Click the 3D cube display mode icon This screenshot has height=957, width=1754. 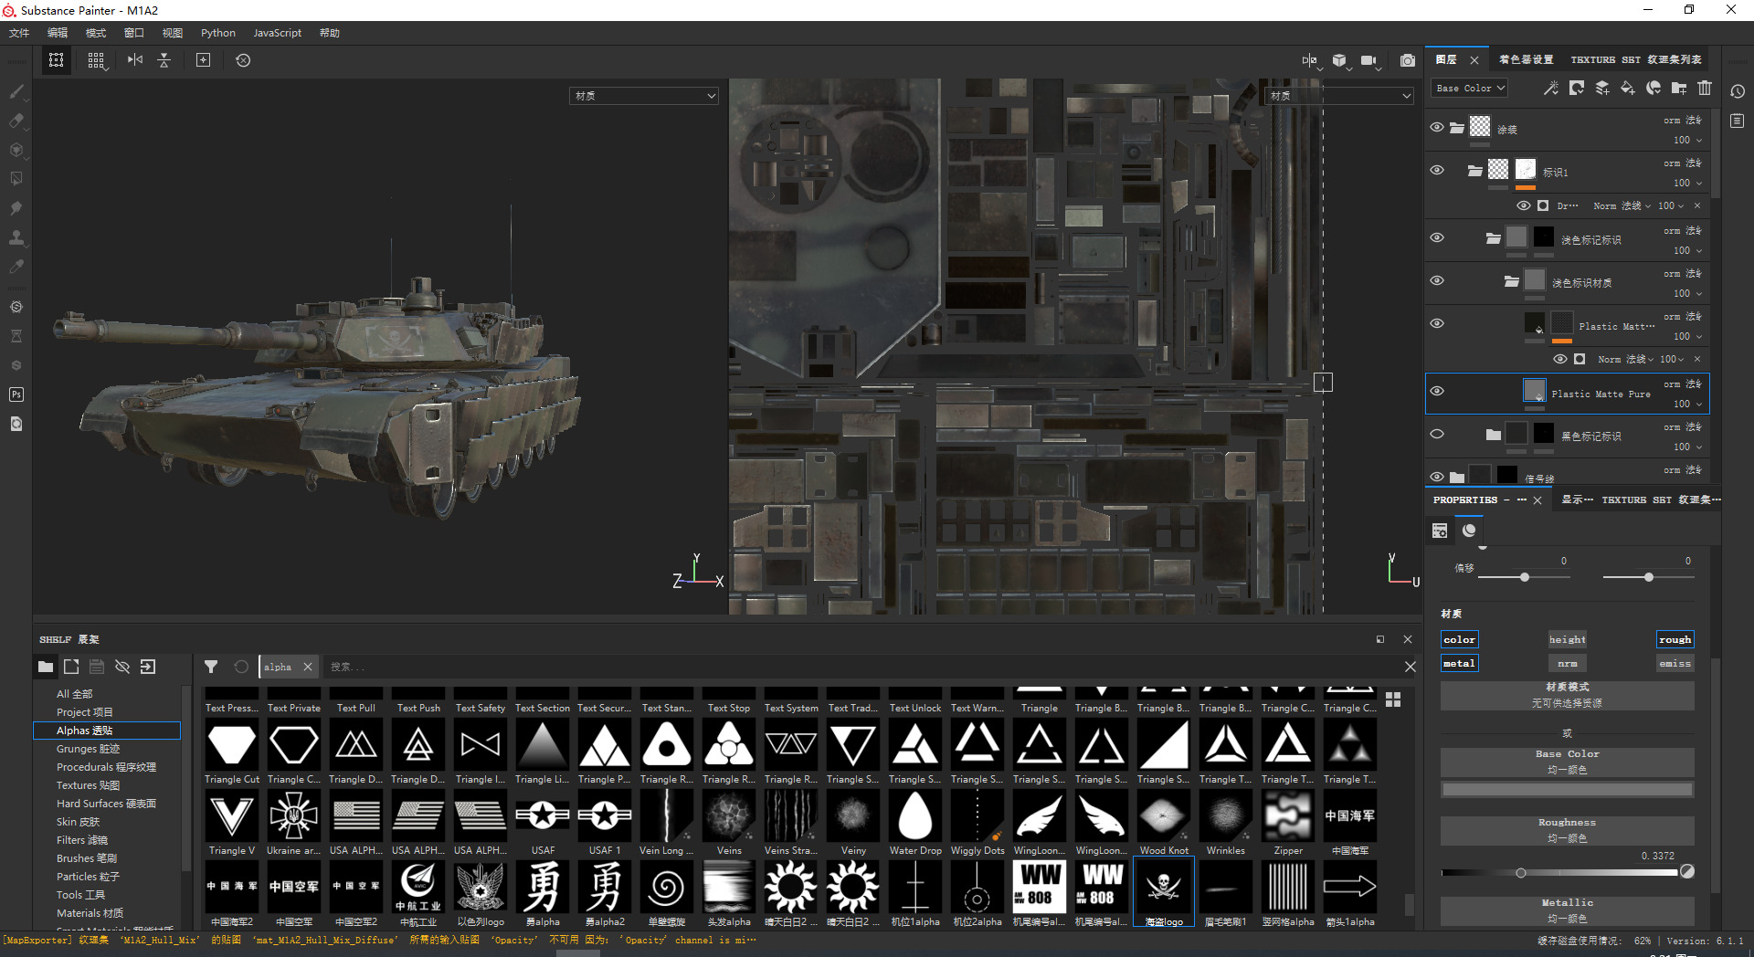click(1340, 60)
